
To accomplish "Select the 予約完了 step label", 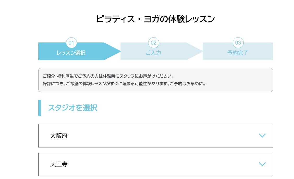I will pyautogui.click(x=238, y=53).
